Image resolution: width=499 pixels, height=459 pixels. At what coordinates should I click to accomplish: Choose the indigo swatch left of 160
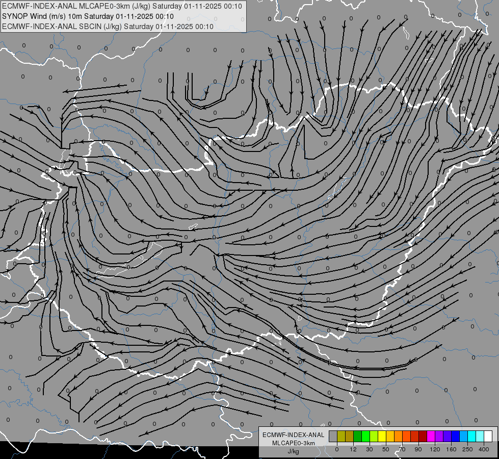448,436
